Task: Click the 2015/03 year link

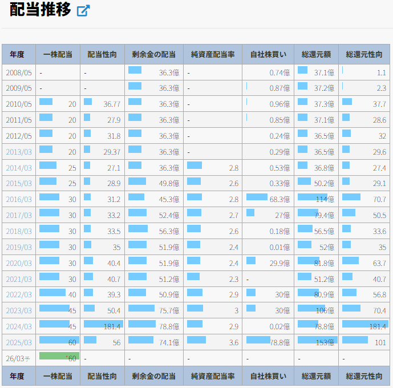Action: (18, 184)
